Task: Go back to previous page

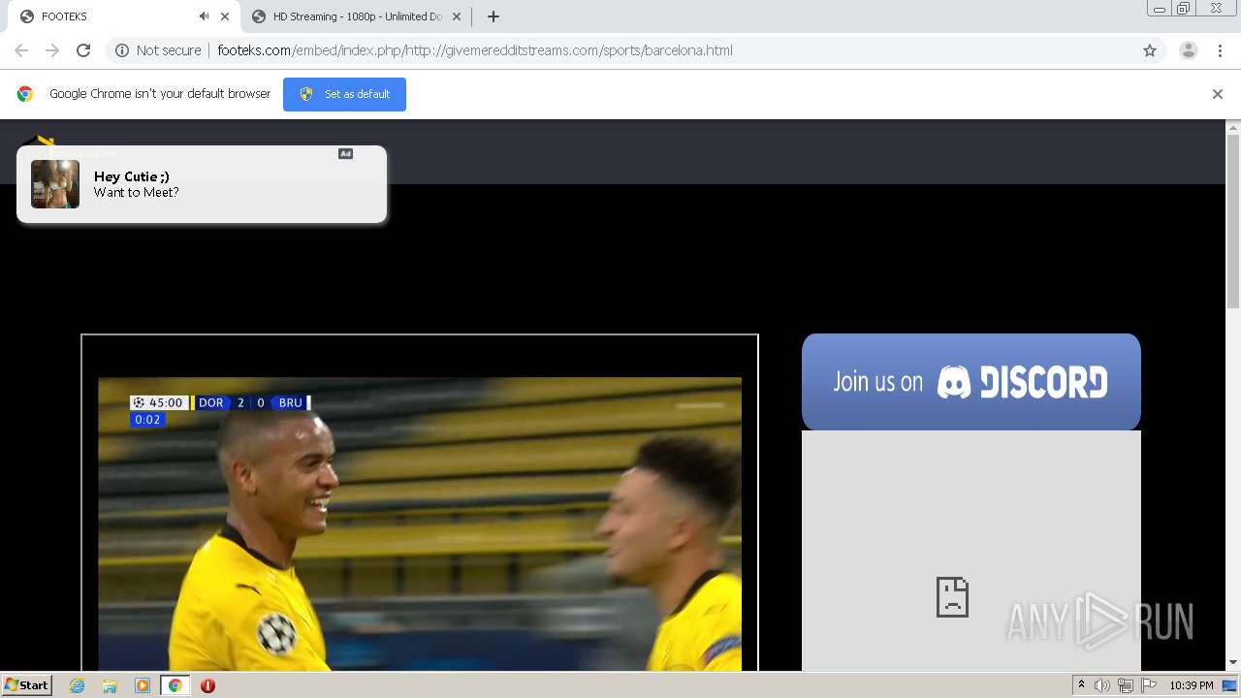Action: click(x=21, y=50)
